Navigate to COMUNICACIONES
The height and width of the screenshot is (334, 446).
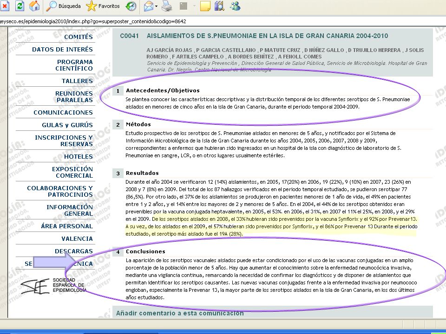point(63,112)
